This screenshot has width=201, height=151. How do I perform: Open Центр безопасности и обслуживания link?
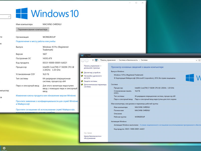click(x=92, y=137)
